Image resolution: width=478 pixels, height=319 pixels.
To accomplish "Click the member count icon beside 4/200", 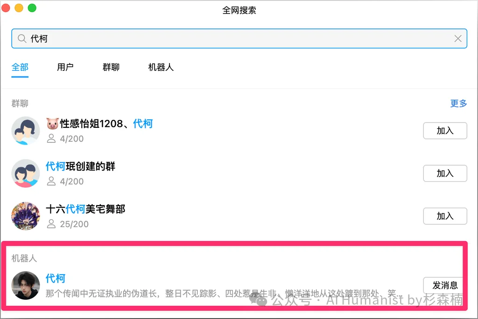I will 51,139.
